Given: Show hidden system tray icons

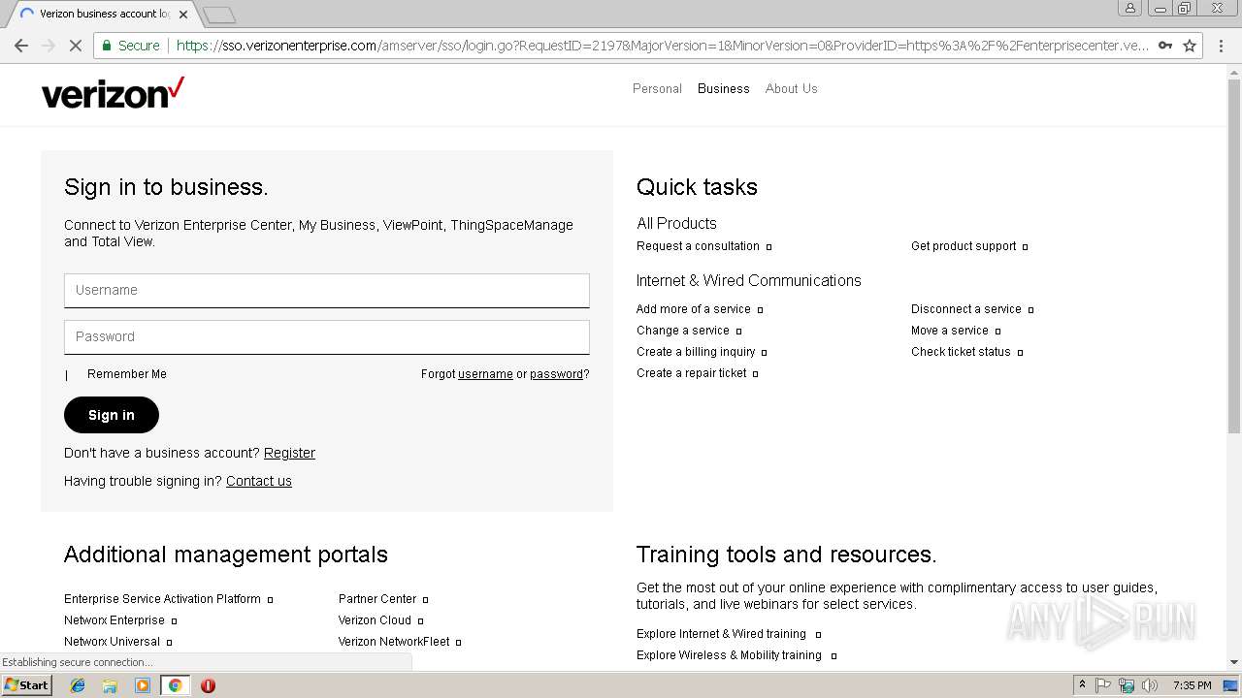Looking at the screenshot, I should [x=1082, y=685].
